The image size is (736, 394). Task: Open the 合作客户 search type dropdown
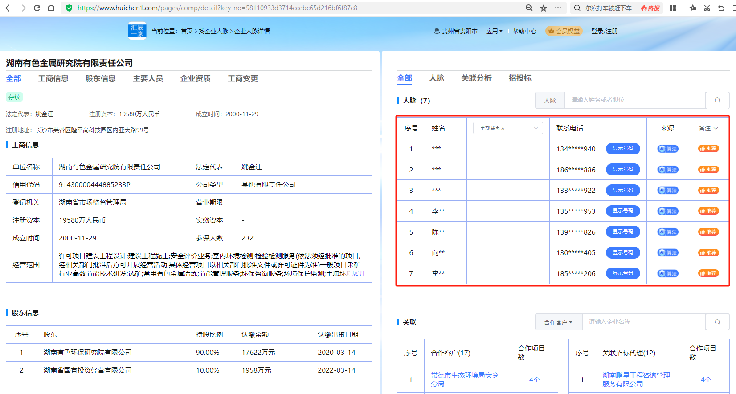[x=558, y=322]
